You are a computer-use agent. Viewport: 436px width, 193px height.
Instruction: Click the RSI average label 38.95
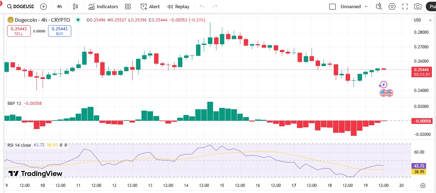(x=418, y=172)
